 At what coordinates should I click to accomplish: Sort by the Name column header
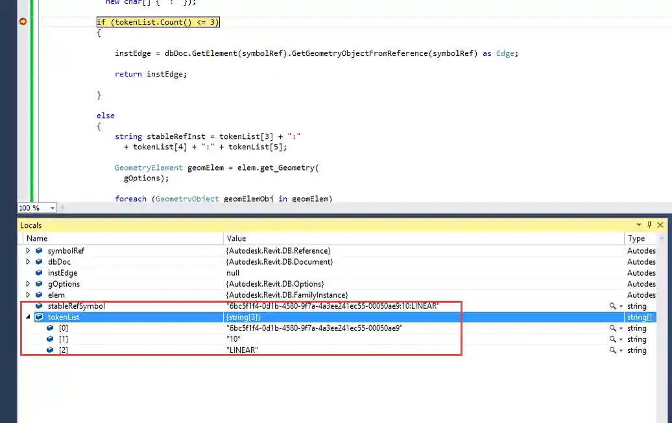(37, 239)
